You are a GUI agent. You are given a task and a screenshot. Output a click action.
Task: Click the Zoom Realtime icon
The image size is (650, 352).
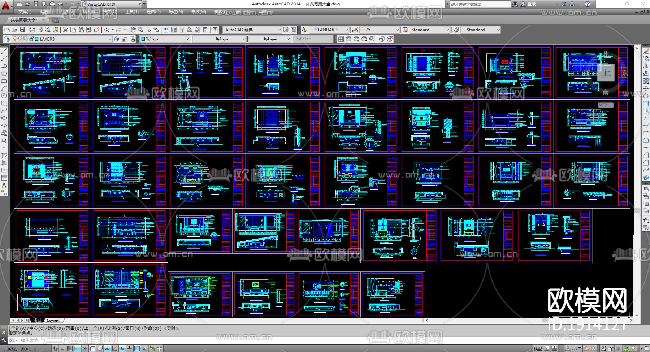140,30
